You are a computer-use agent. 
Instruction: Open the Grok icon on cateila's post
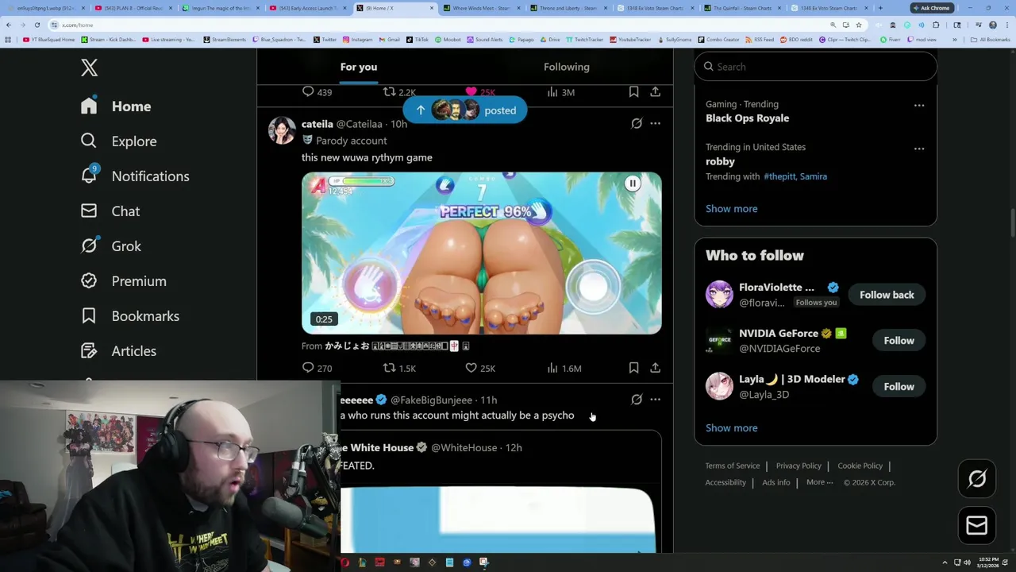pyautogui.click(x=637, y=124)
